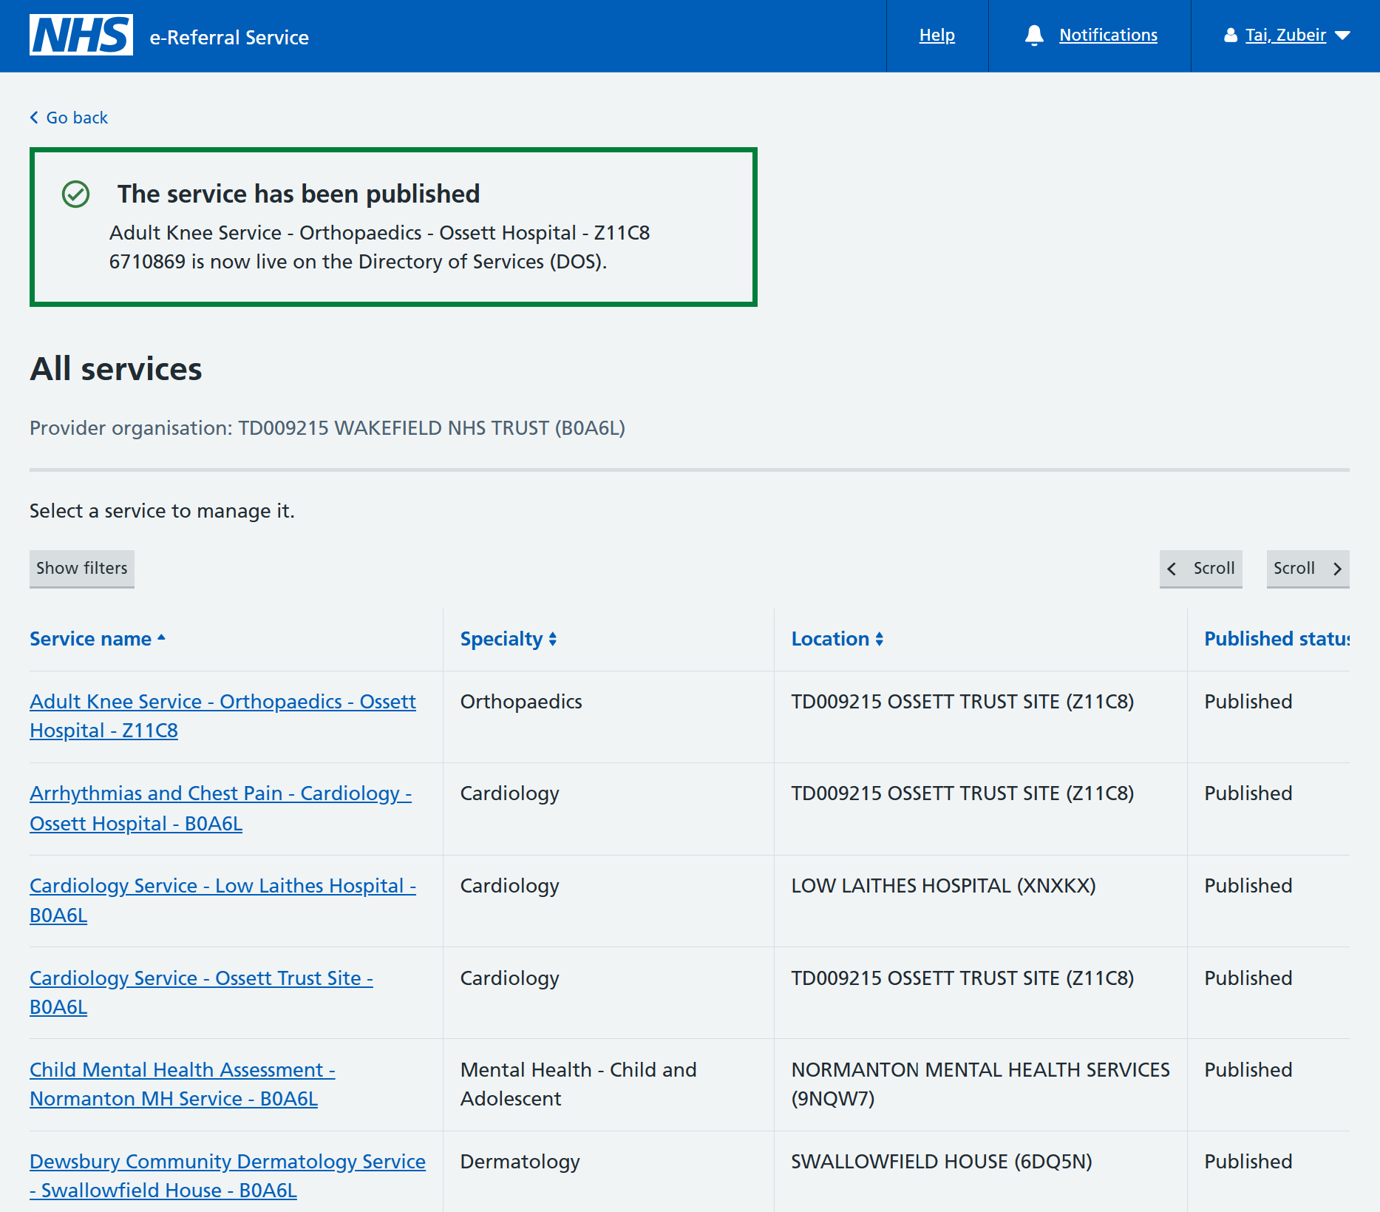
Task: Sort by Specialty column
Action: point(509,639)
